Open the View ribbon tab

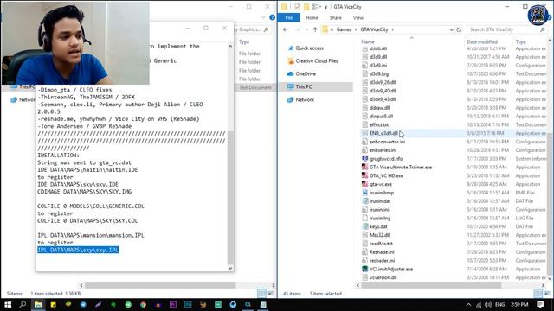click(x=358, y=17)
